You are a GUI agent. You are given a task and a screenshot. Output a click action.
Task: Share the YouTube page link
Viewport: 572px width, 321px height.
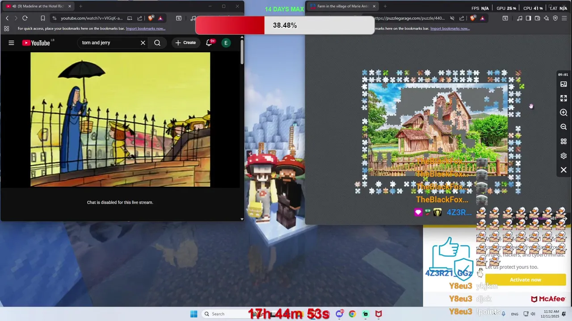[x=140, y=18]
